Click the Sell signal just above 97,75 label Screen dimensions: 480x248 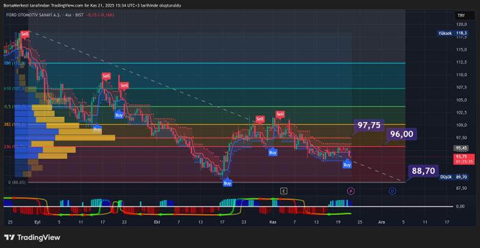coord(280,114)
